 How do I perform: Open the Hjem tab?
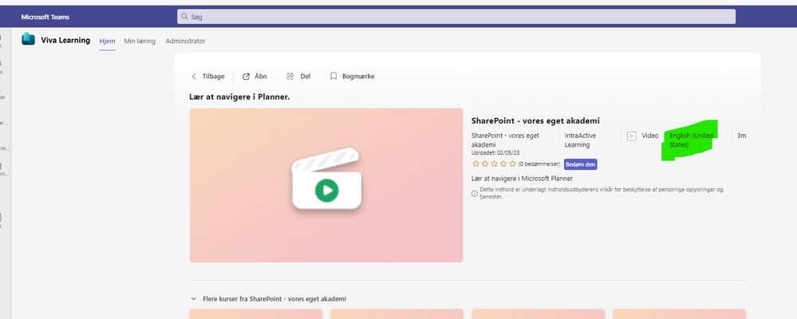[107, 41]
